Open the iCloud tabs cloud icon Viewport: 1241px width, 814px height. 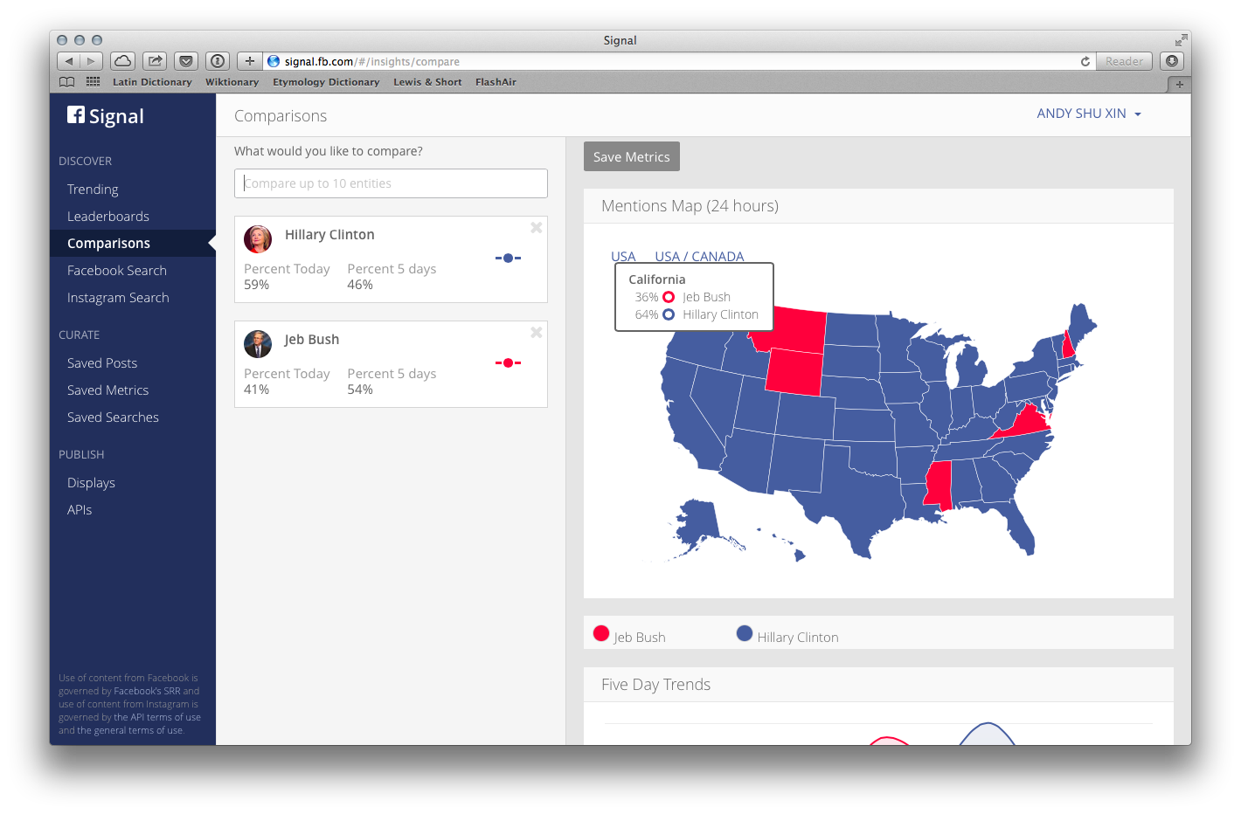[x=123, y=61]
